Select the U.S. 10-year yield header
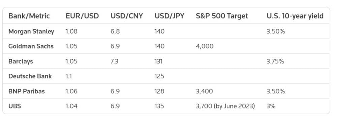Screen dimensions: 345x125 pos(295,16)
